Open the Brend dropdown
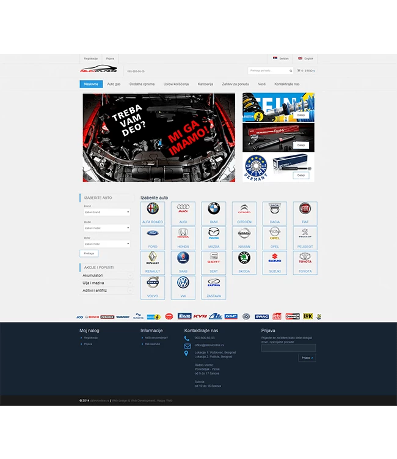Viewport: 397px width, 459px height. tap(107, 212)
